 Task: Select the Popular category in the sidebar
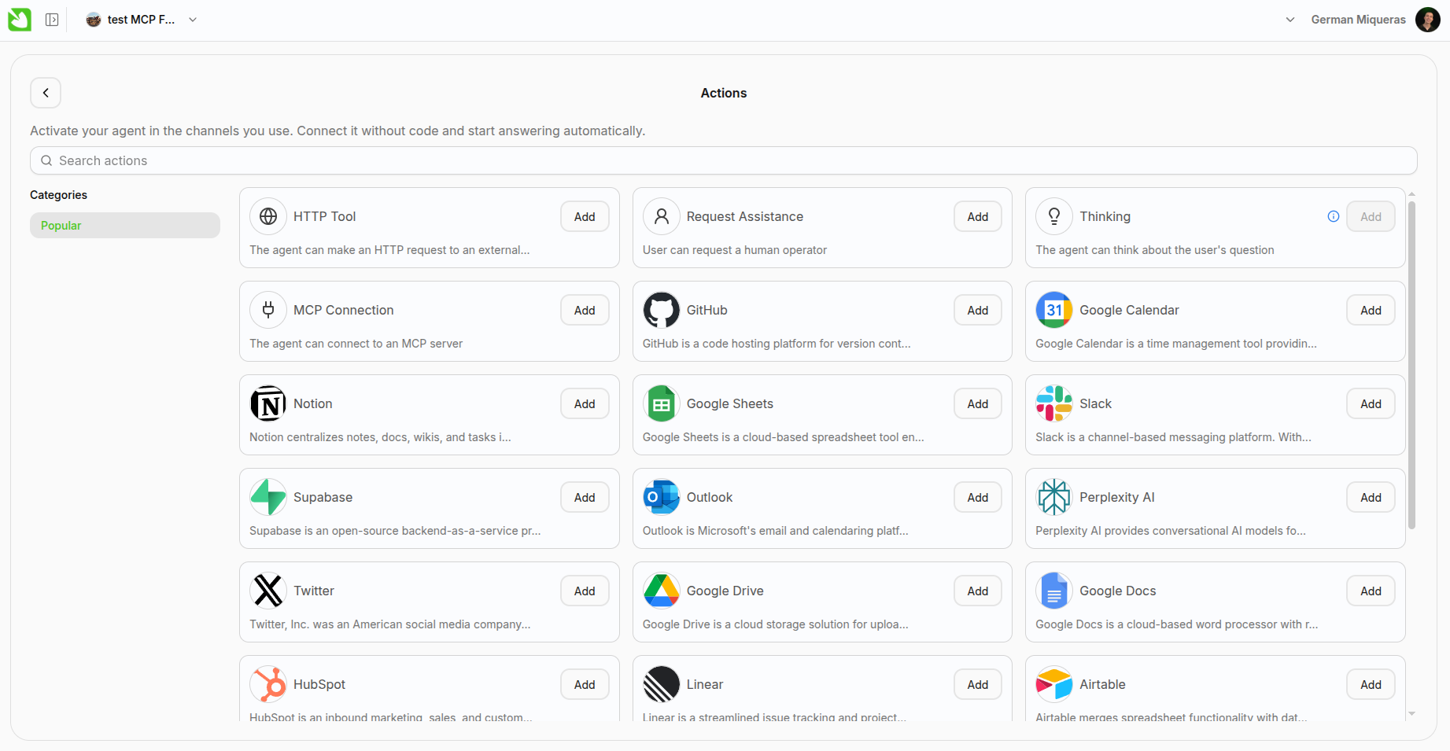(x=124, y=225)
